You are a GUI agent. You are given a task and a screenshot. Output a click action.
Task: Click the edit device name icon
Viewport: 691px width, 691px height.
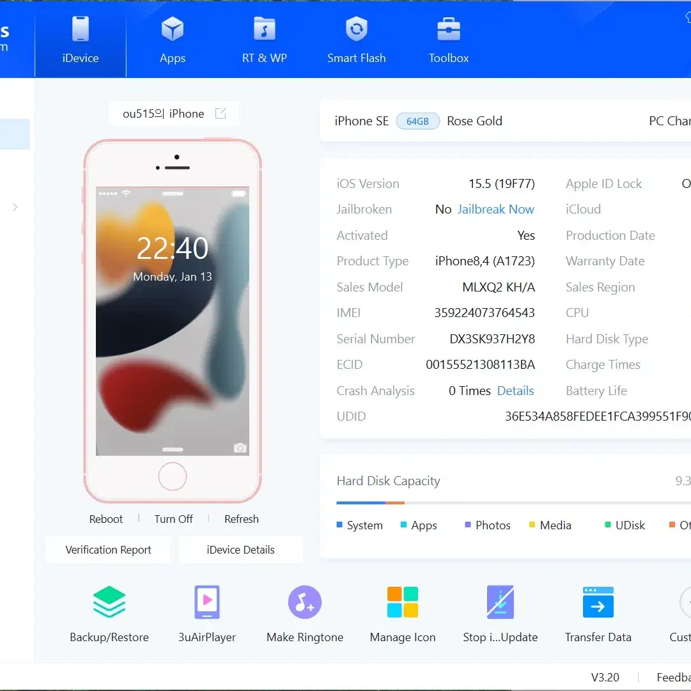(221, 113)
